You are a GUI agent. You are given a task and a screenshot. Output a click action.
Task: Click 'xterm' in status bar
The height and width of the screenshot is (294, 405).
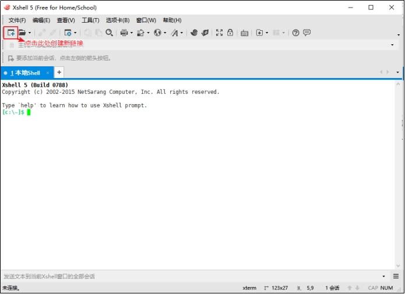click(249, 288)
